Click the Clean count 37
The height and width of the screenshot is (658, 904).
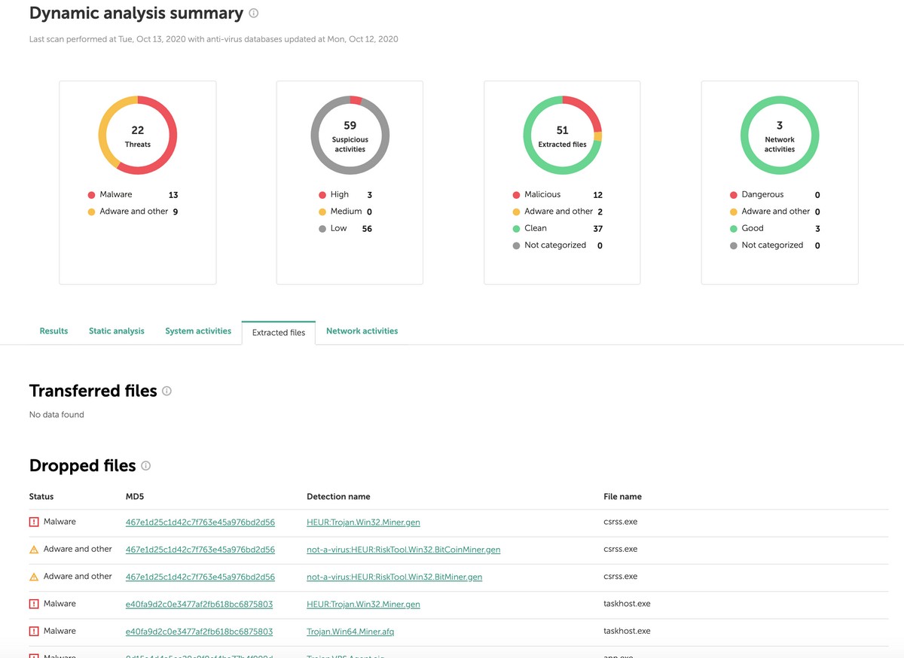point(597,229)
